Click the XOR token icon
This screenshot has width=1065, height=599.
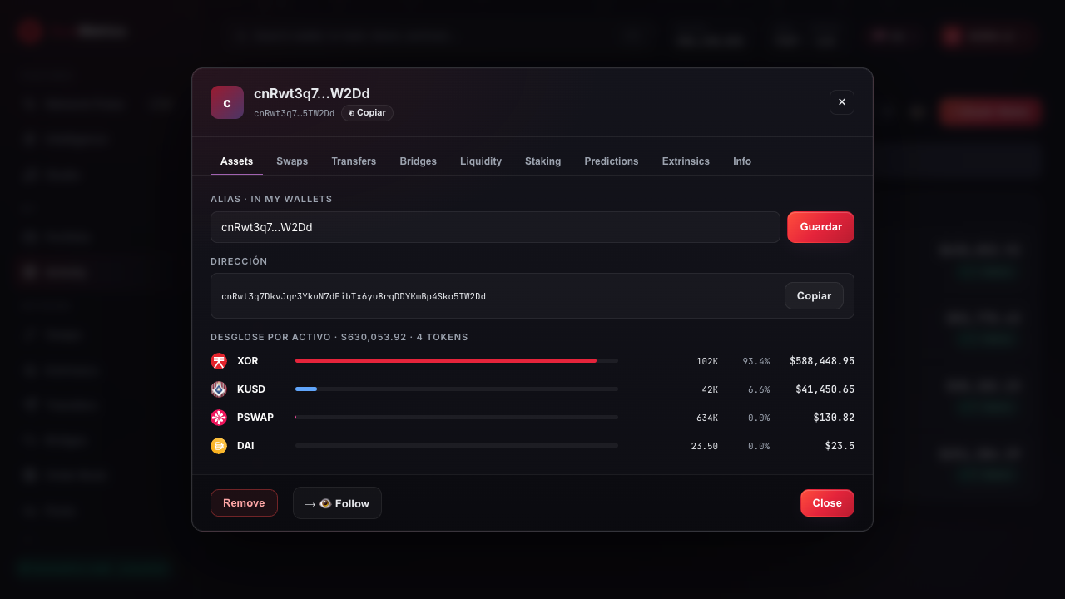(219, 361)
